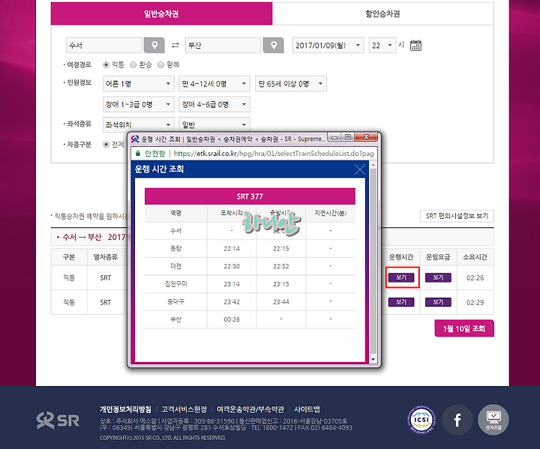Click the popup address bar URL
540x449 pixels.
tap(274, 154)
